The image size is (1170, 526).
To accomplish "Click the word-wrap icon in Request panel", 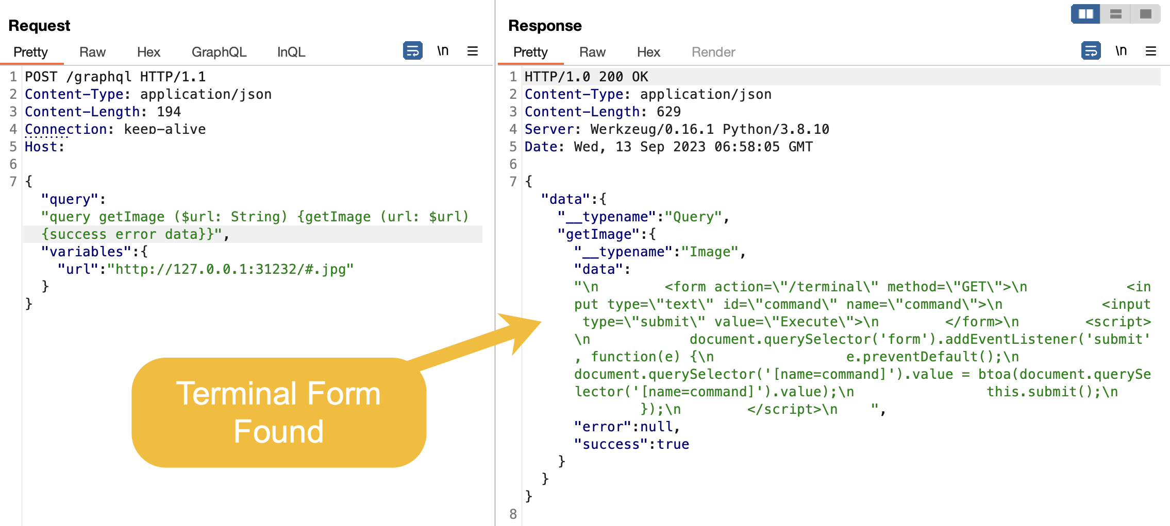I will (x=412, y=51).
